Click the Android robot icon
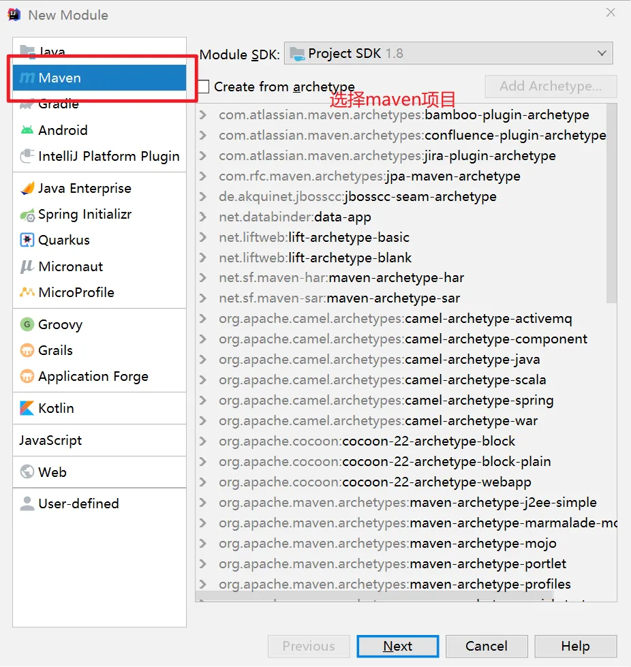Screen dimensions: 631x667 click(x=27, y=129)
